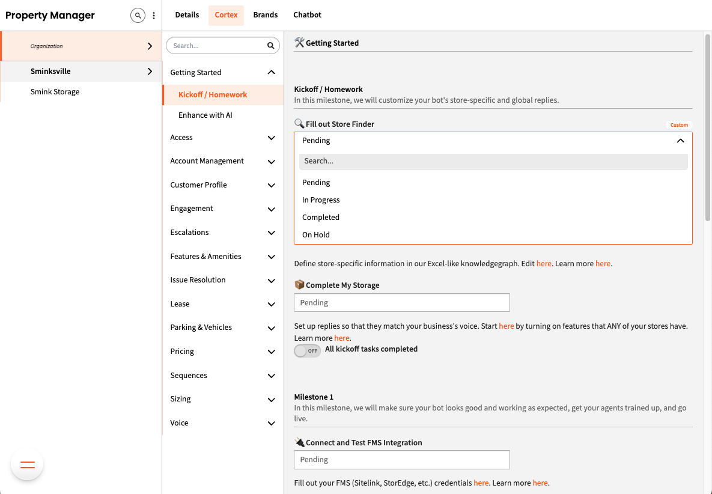Select Completed from the status list
This screenshot has width=712, height=494.
pyautogui.click(x=321, y=218)
